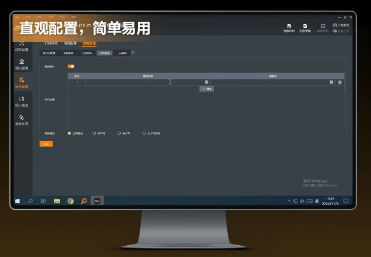Expand the system tray hidden icons arrow
The width and height of the screenshot is (371, 257).
289,201
